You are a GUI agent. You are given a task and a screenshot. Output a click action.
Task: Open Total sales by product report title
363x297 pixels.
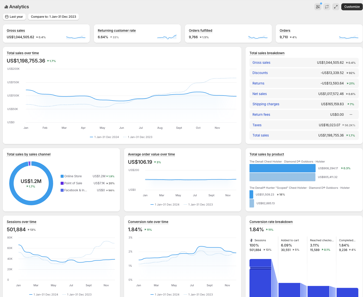point(267,154)
